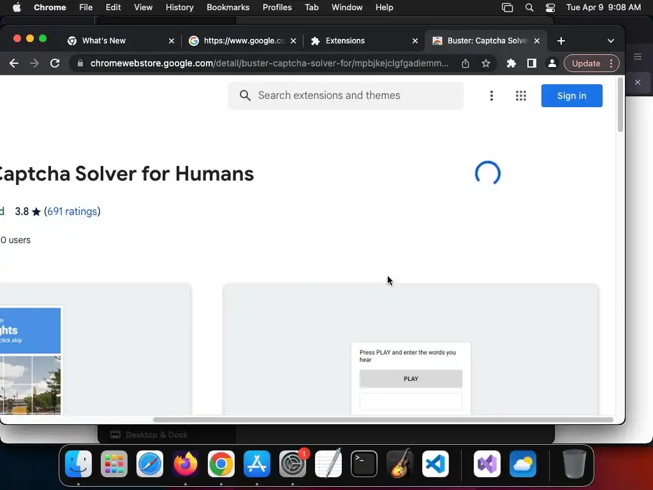The height and width of the screenshot is (490, 653).
Task: Switch to the Extensions tab
Action: [345, 40]
